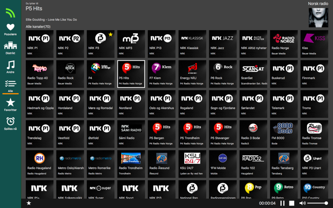Open the Andre music tab
The height and width of the screenshot is (208, 333).
click(x=10, y=67)
